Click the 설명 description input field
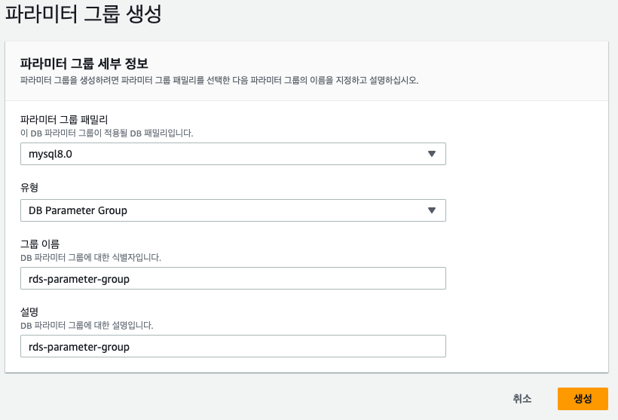 [233, 346]
